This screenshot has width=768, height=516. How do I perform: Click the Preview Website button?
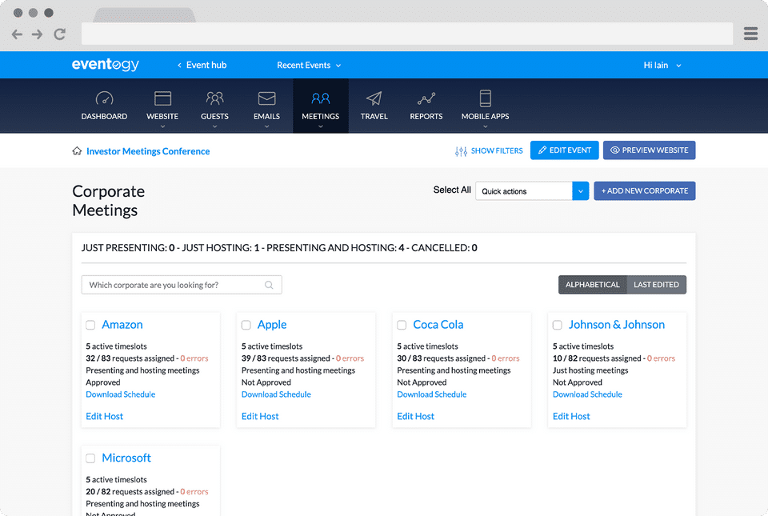coord(649,150)
